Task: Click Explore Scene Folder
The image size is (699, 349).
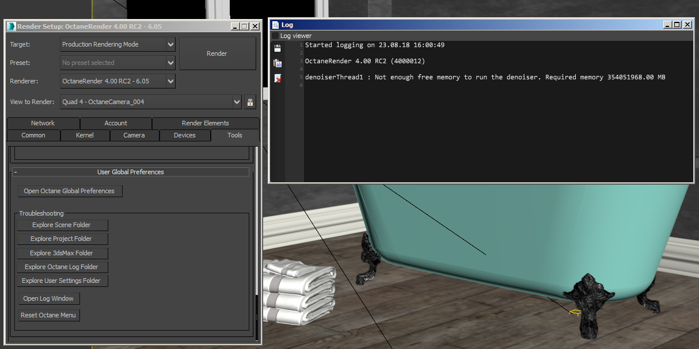Action: (x=62, y=225)
